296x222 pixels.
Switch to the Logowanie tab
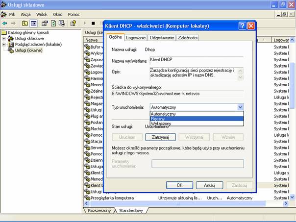click(136, 38)
